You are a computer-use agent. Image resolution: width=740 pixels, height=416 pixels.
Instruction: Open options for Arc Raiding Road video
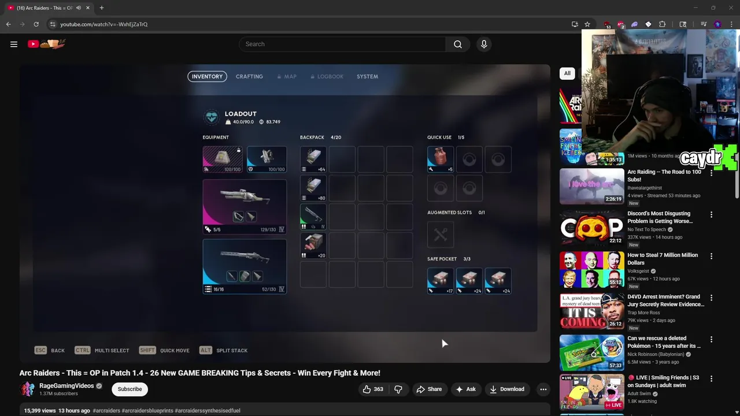pos(711,173)
